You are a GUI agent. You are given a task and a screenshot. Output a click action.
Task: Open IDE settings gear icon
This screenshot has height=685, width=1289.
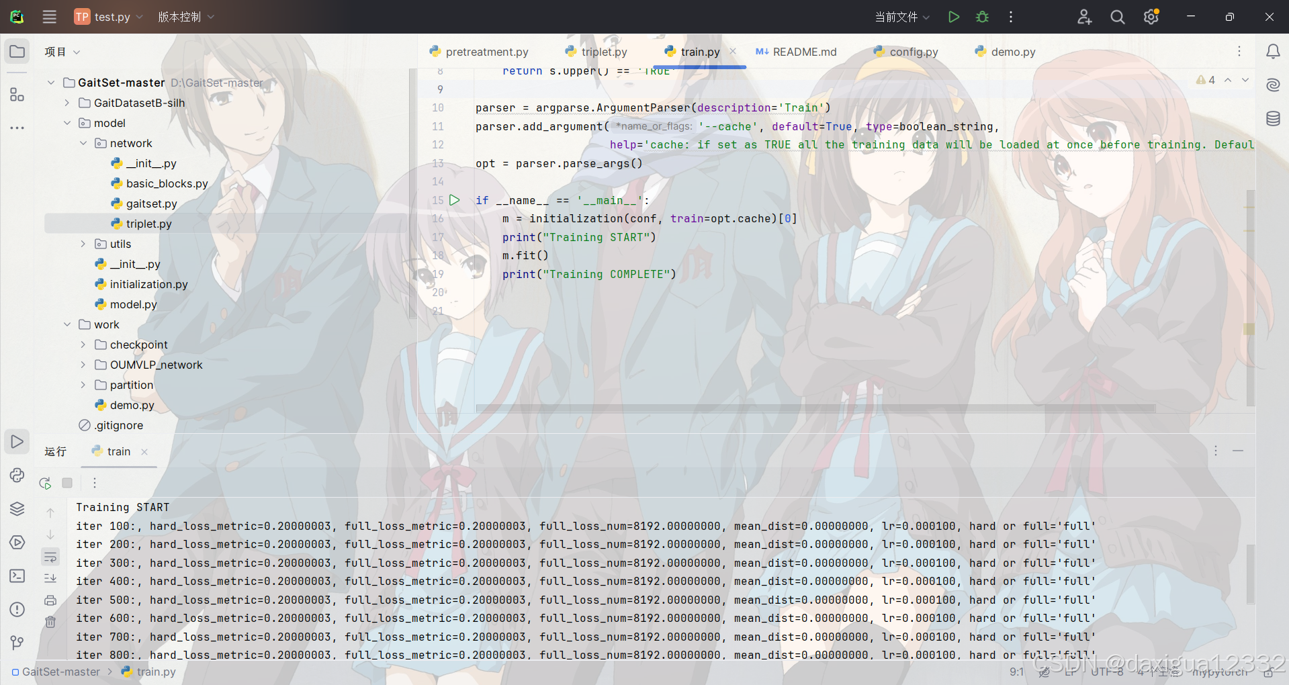pos(1151,17)
